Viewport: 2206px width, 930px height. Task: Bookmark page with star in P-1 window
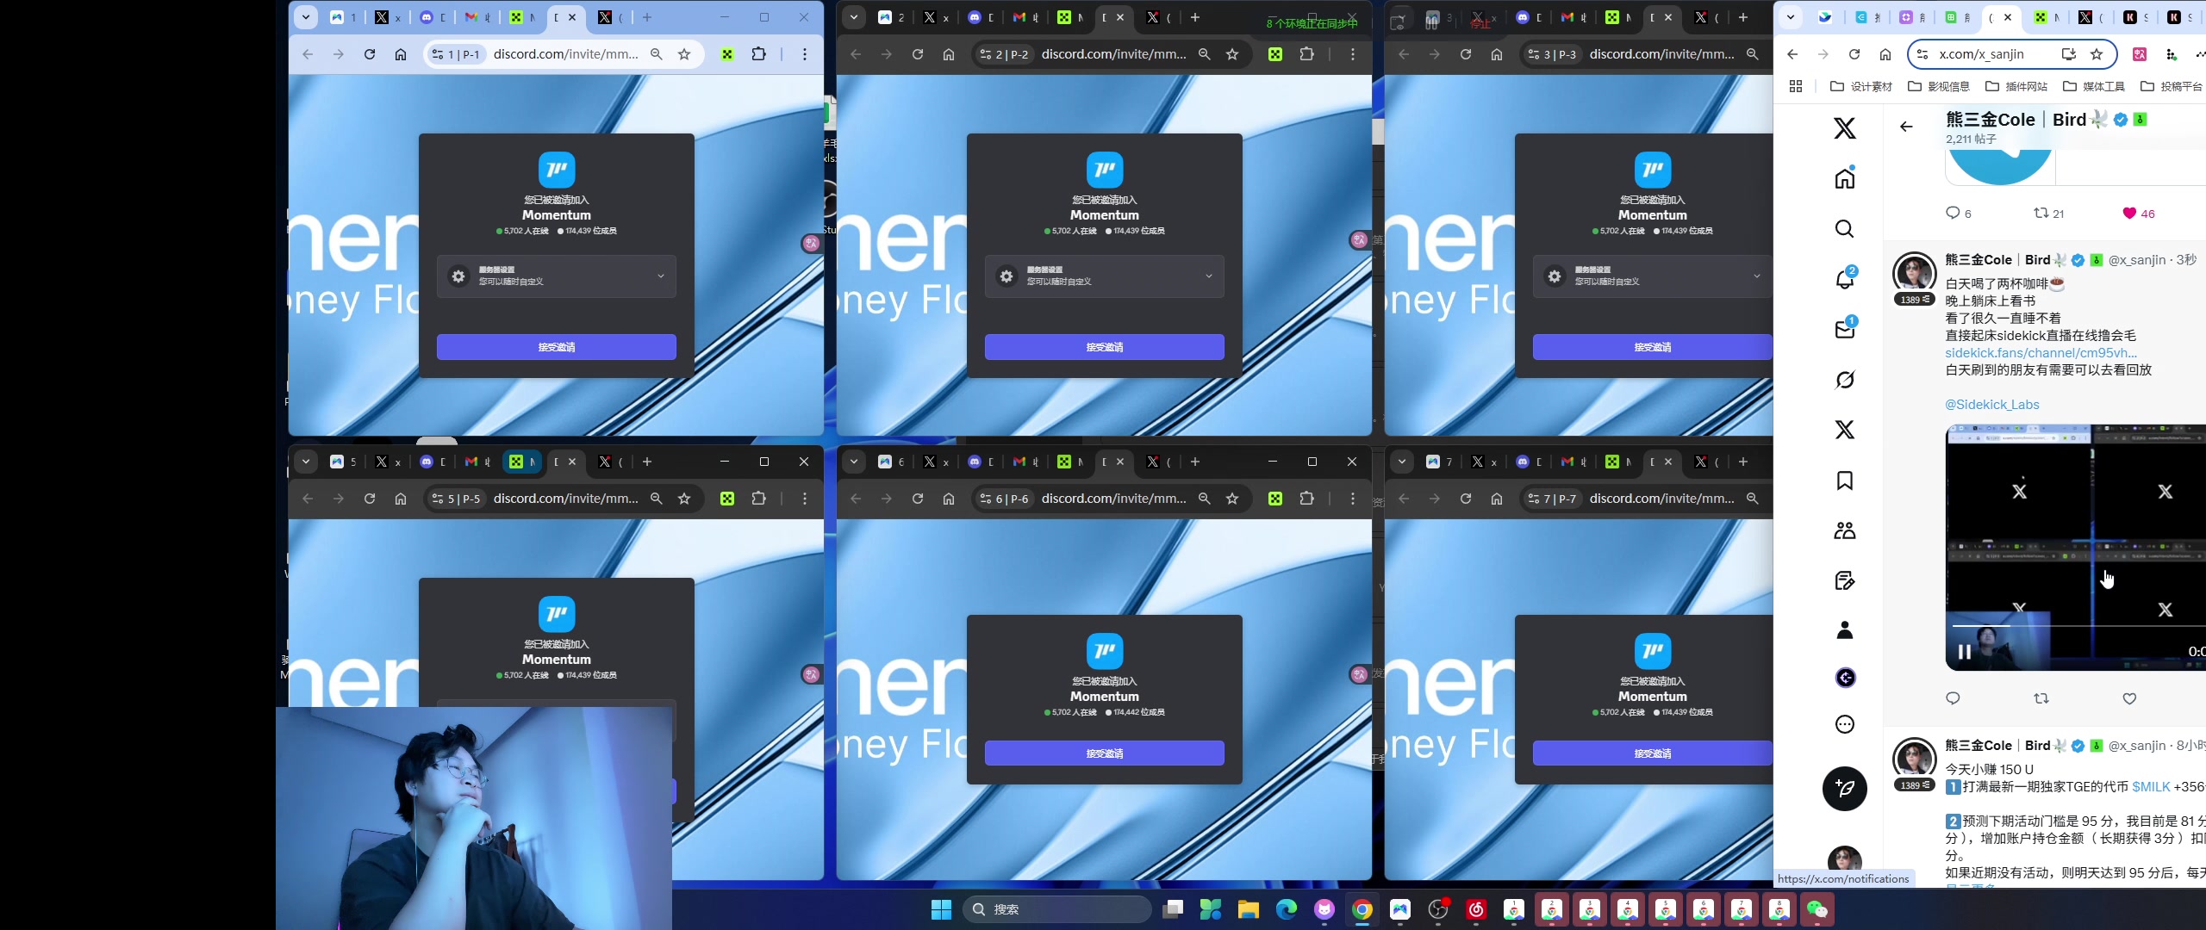point(684,54)
